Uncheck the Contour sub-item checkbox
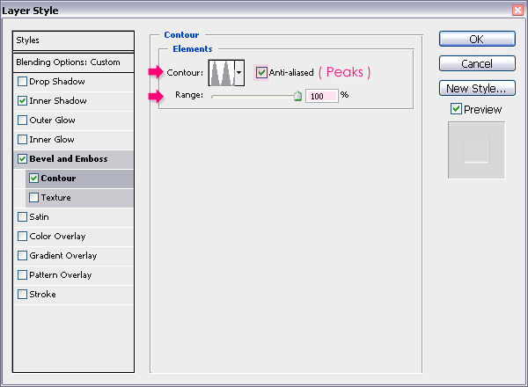 (x=33, y=178)
